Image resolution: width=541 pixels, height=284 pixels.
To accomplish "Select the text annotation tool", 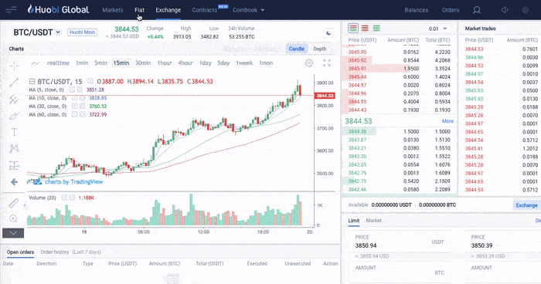I will 14,132.
